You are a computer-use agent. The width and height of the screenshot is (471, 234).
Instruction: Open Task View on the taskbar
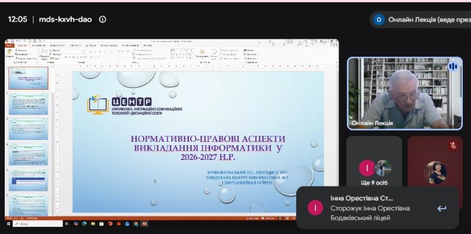(67, 224)
